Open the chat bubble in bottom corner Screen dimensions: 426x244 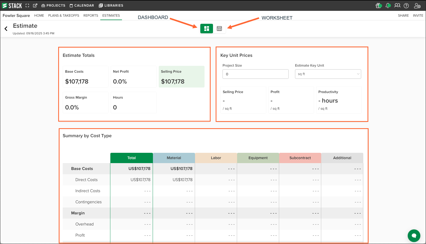point(414,236)
